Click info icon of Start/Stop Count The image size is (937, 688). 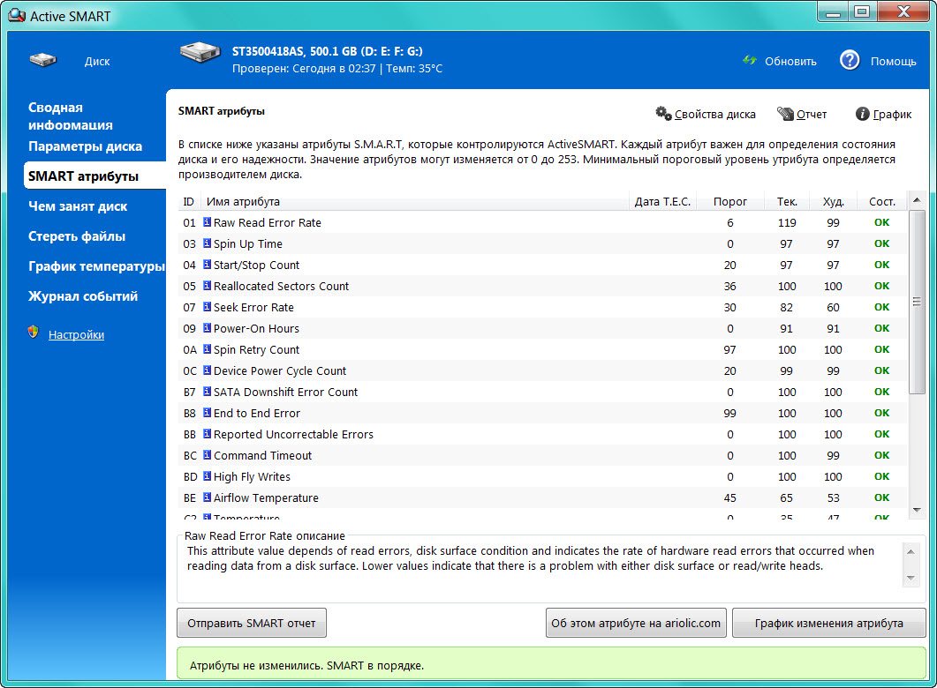pos(207,265)
